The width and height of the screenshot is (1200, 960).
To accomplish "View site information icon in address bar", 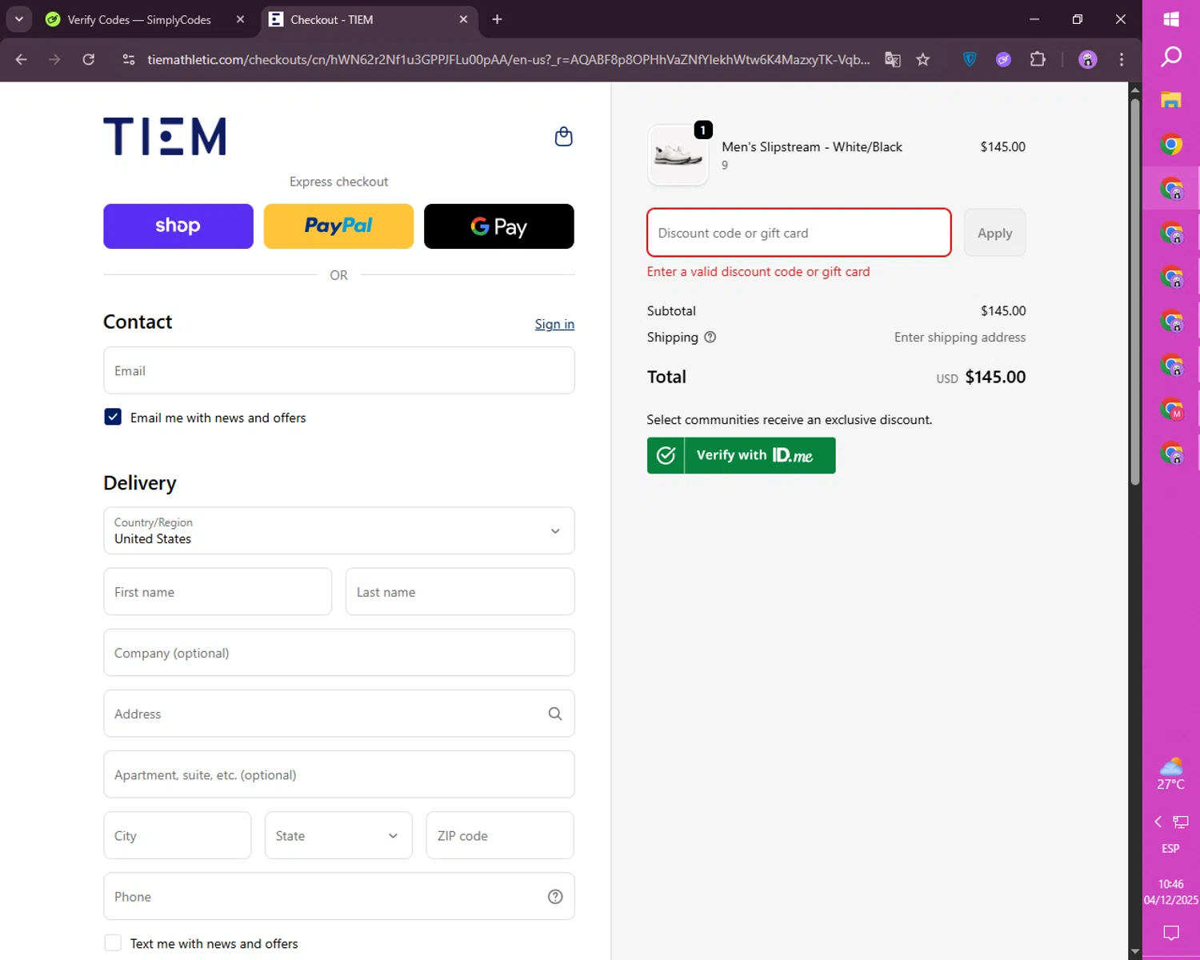I will (x=129, y=59).
